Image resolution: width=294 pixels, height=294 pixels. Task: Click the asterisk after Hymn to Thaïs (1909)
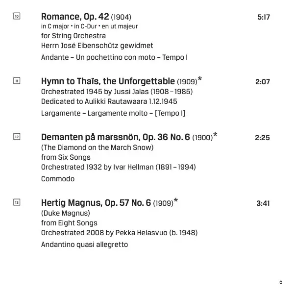point(199,79)
